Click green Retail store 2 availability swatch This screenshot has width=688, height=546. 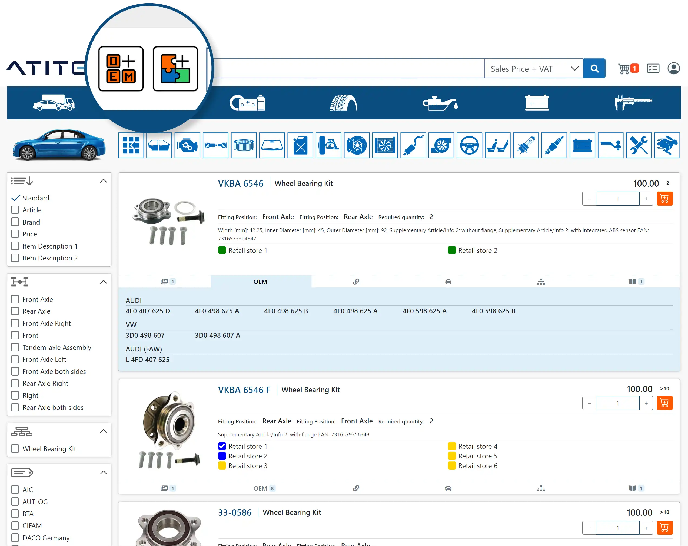click(x=452, y=250)
